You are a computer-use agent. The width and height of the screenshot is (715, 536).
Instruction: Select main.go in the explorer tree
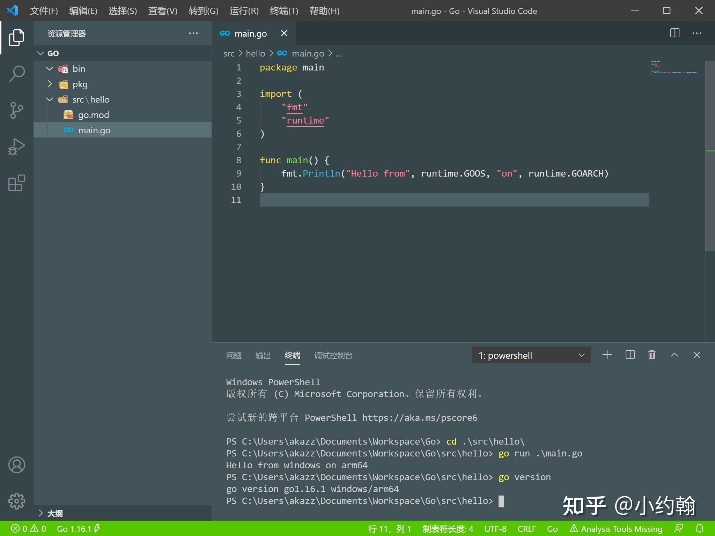coord(123,130)
